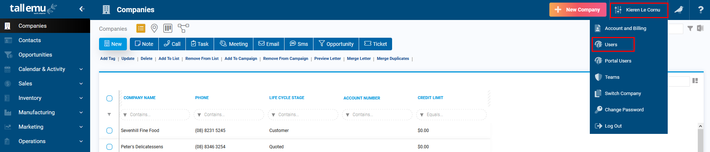Screen dimensions: 710x152
Task: Click the bird notification icon
Action: point(678,10)
